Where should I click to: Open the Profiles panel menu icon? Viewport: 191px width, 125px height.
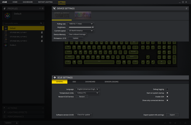[x=43, y=8]
